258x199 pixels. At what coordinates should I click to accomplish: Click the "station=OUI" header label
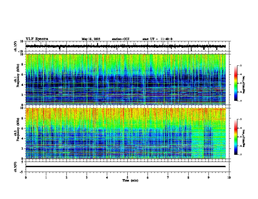[x=121, y=39]
